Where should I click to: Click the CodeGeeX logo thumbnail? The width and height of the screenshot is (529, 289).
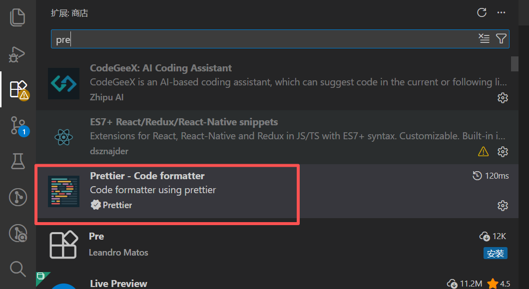tap(63, 84)
